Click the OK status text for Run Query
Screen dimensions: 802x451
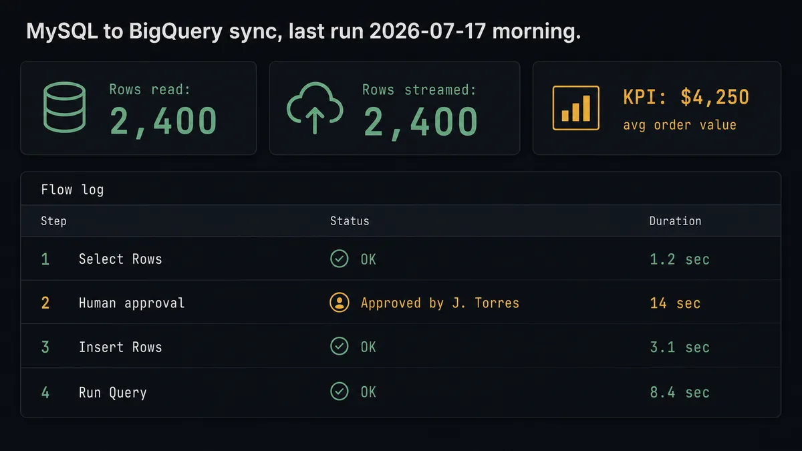pyautogui.click(x=368, y=392)
